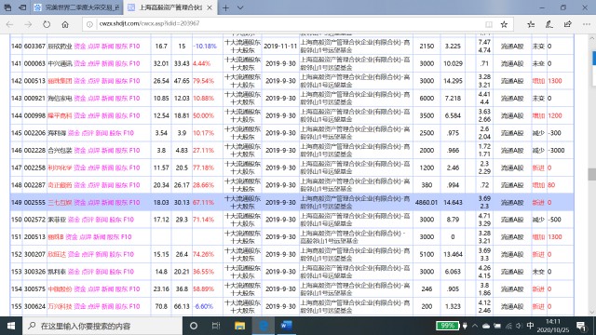Switch to the first browser tab
This screenshot has width=596, height=335.
pyautogui.click(x=77, y=7)
